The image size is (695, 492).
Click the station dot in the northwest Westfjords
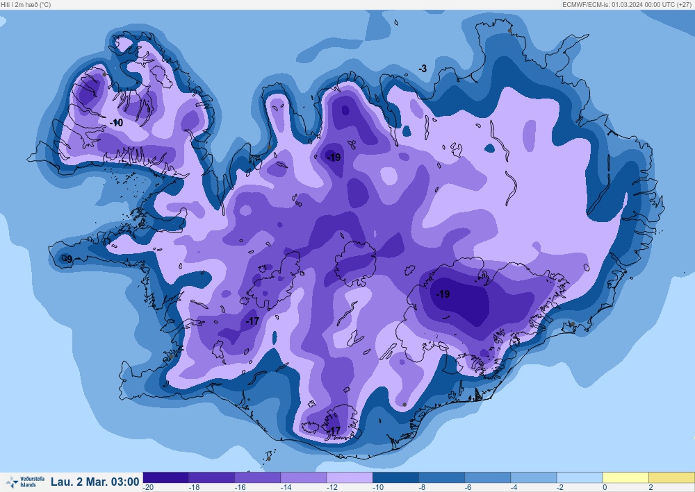(105, 74)
